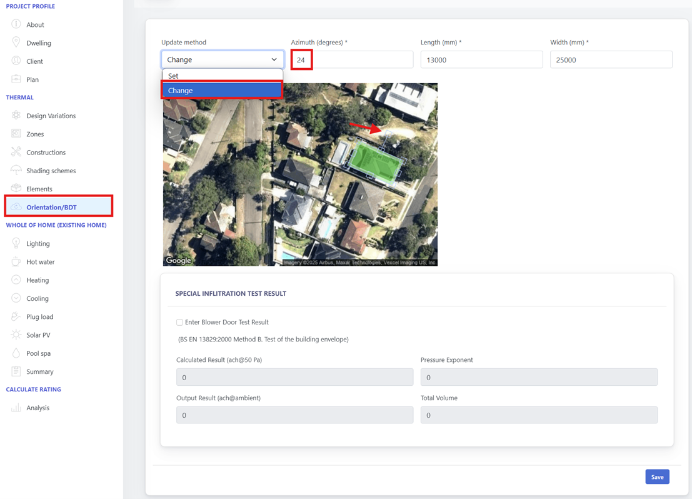The width and height of the screenshot is (692, 499).
Task: Click the Dwelling location pin icon
Action: pos(16,43)
